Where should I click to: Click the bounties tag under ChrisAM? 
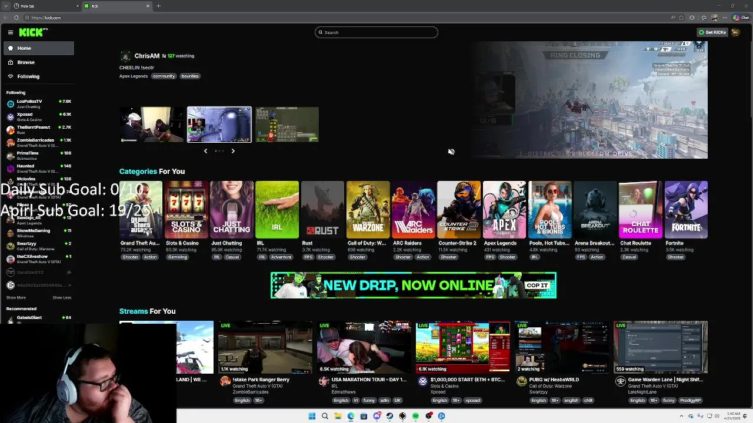(189, 76)
